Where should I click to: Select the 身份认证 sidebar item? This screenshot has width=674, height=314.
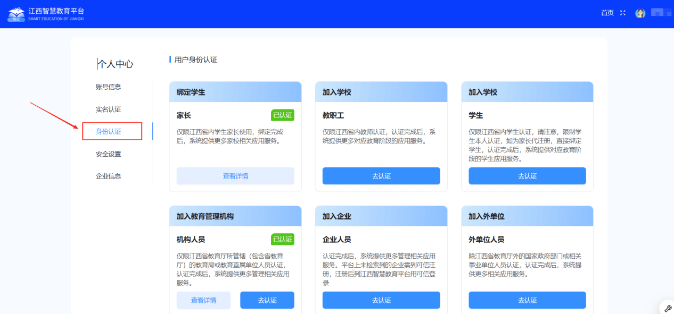point(109,131)
